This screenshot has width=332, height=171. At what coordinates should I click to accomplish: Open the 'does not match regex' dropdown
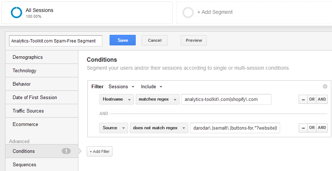(159, 128)
